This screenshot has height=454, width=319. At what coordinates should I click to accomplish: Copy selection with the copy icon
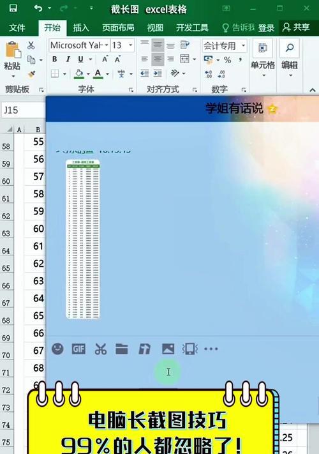(31, 60)
